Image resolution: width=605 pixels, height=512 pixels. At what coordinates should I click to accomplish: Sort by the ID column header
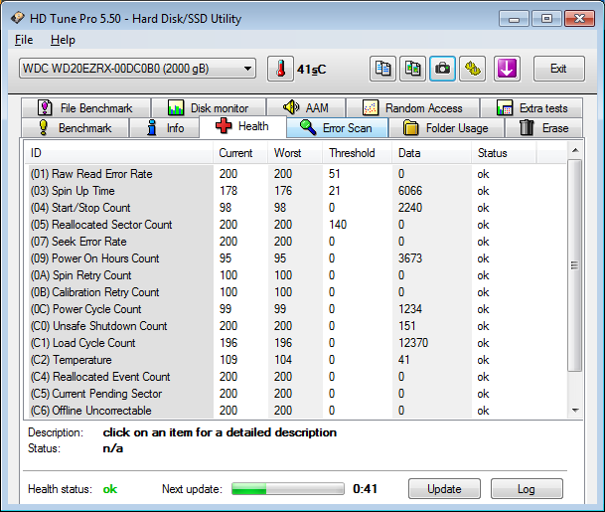118,153
